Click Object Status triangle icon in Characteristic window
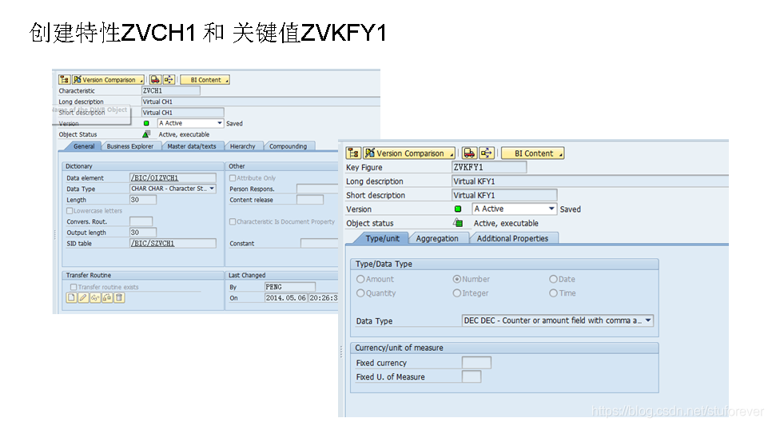Image resolution: width=772 pixels, height=426 pixels. coord(146,134)
